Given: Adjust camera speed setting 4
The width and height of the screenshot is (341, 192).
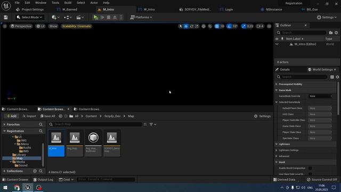Looking at the screenshot, I should tap(260, 26).
